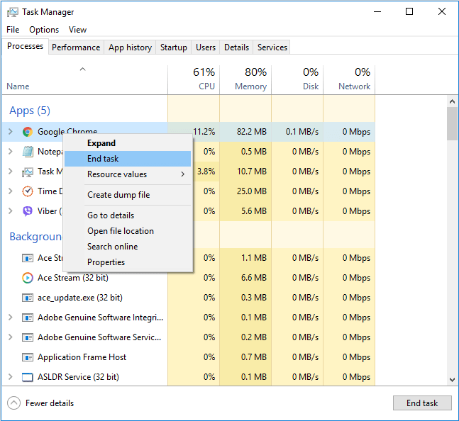
Task: Maximize the Task Manager window
Action: [409, 11]
